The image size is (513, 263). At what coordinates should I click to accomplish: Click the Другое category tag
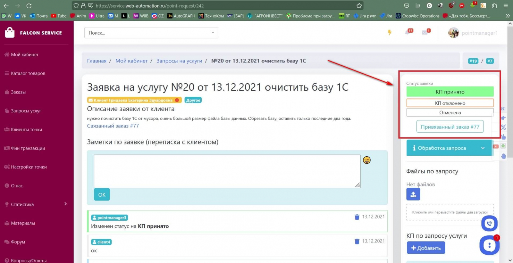pos(193,100)
